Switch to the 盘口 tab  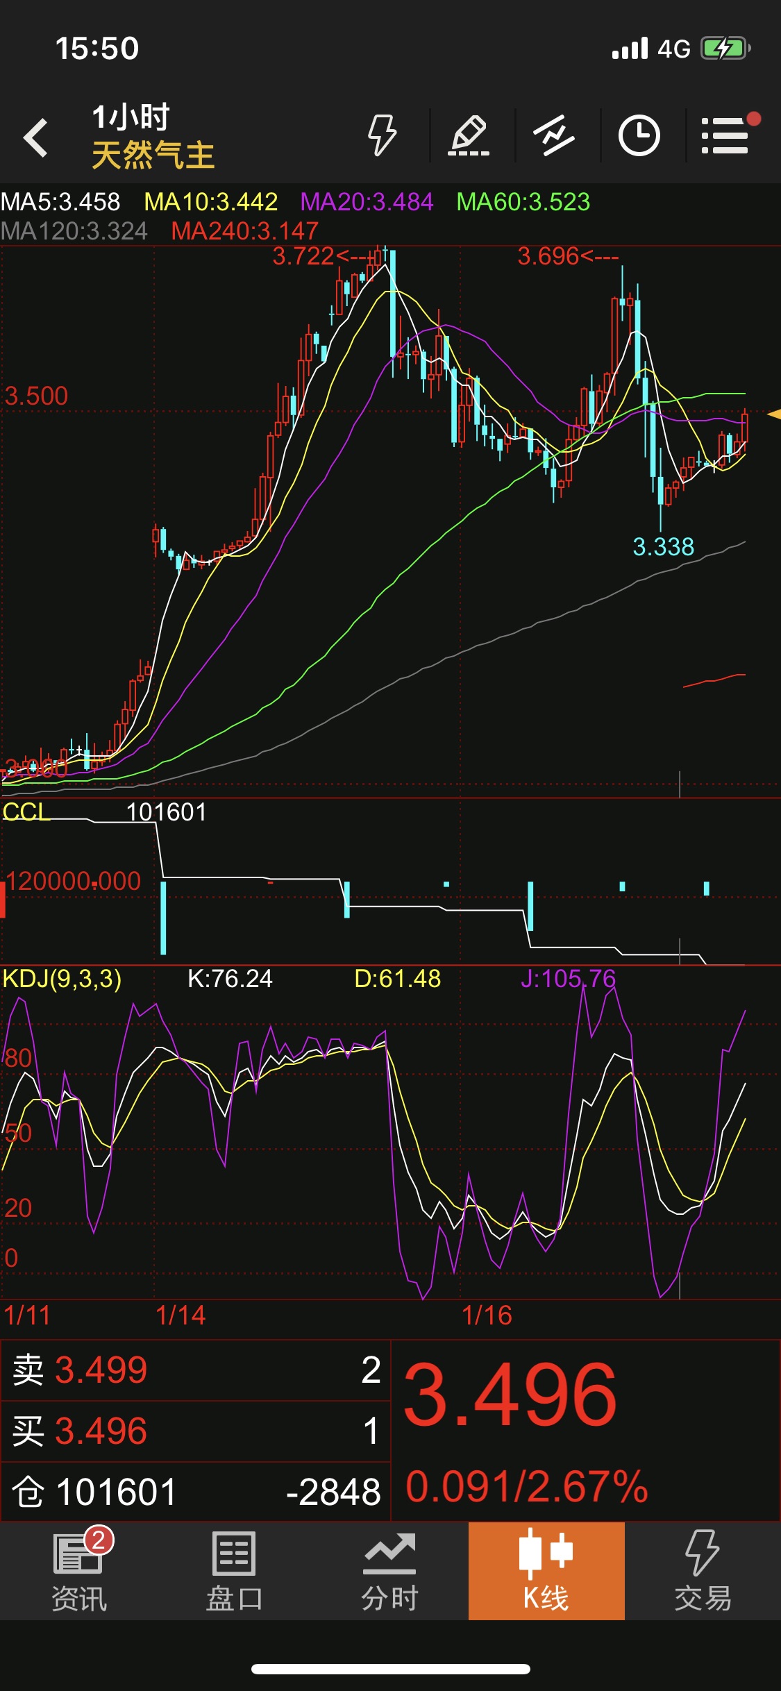[x=234, y=1572]
